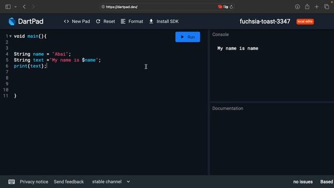Screen dimensions: 334x188
Task: Open browser downloads icon
Action: 297,7
